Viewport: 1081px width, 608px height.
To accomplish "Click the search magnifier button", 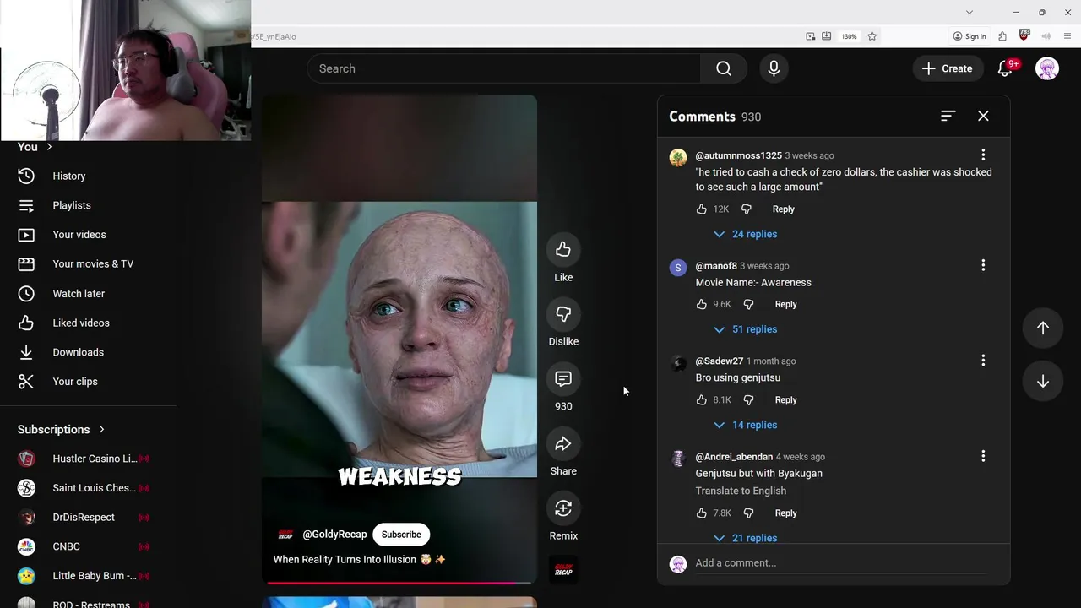I will tap(724, 68).
